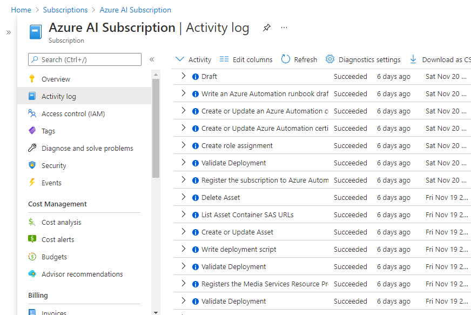
Task: Expand the left portal menu chevrons
Action: point(9,32)
